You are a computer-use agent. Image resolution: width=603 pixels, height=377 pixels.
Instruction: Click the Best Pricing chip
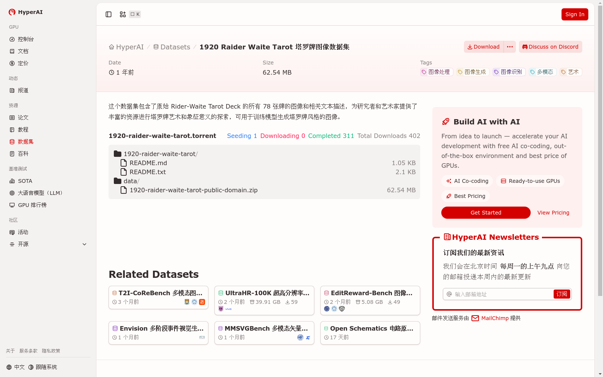(x=465, y=196)
